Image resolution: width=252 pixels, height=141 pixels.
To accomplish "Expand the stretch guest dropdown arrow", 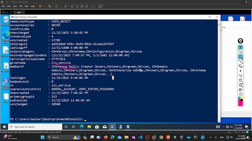I will [103, 6].
